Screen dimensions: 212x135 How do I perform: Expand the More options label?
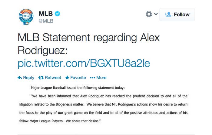pyautogui.click(x=101, y=78)
